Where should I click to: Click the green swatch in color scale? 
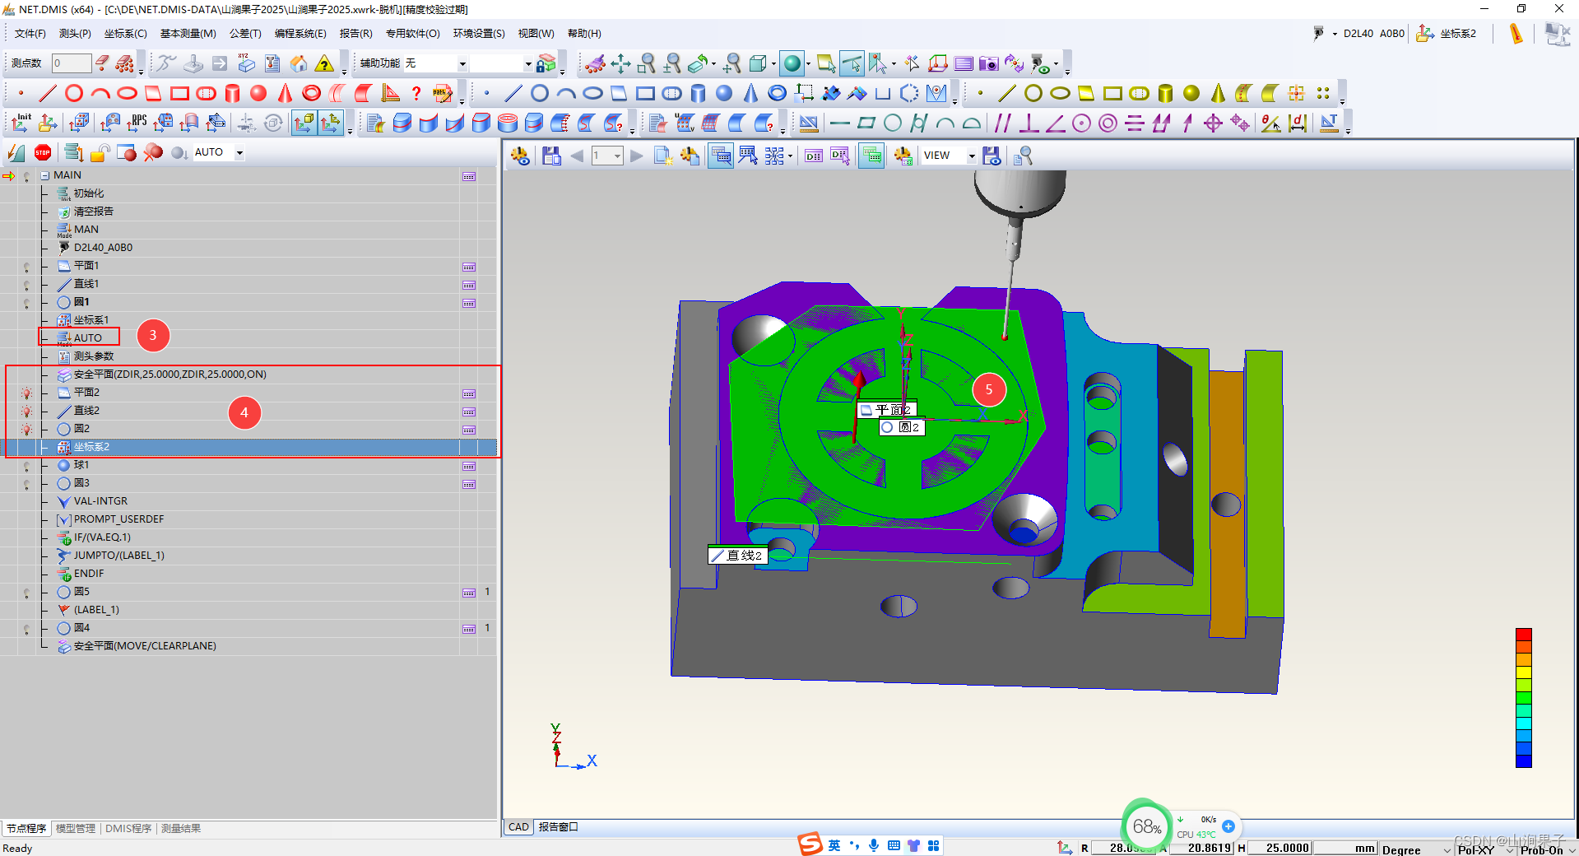[1524, 697]
